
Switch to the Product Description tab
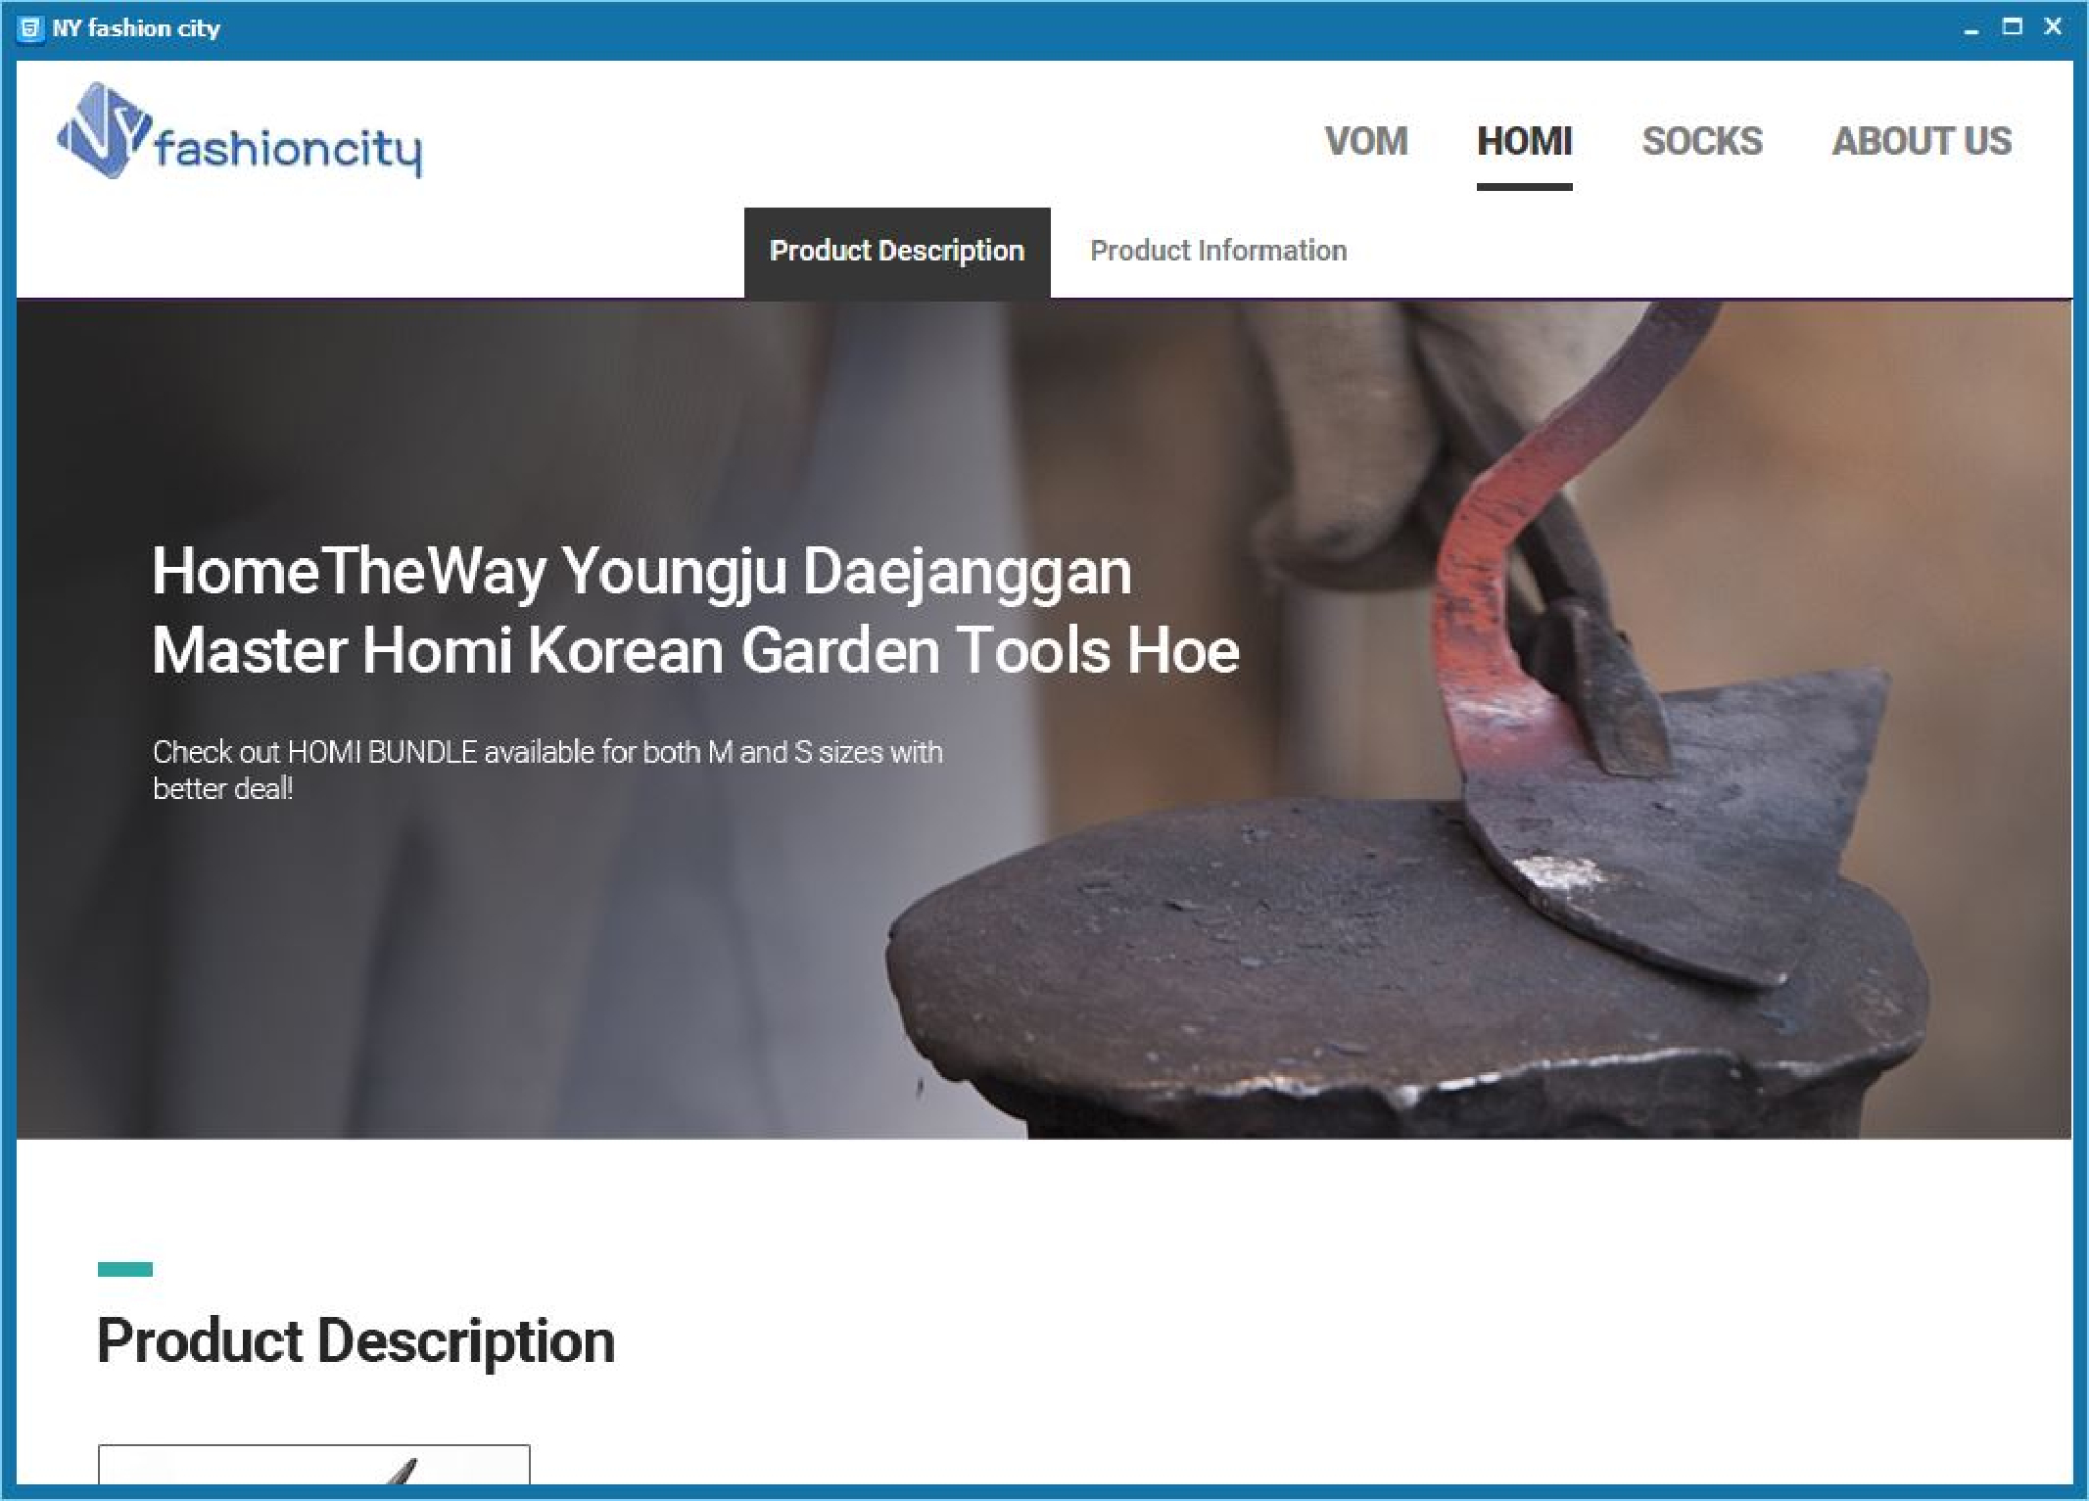point(897,252)
